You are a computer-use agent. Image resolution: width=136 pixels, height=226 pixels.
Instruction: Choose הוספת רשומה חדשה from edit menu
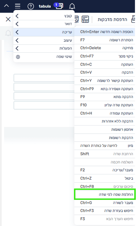coord(105,32)
